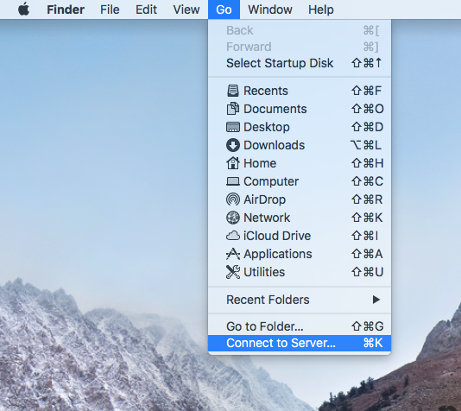Click the Applications icon

(233, 254)
